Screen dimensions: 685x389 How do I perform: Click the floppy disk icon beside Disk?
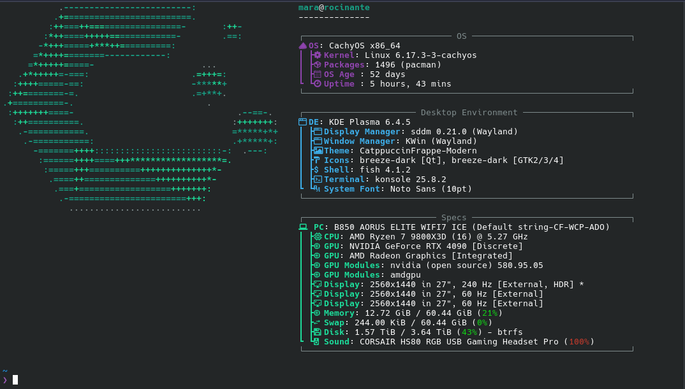(x=317, y=332)
